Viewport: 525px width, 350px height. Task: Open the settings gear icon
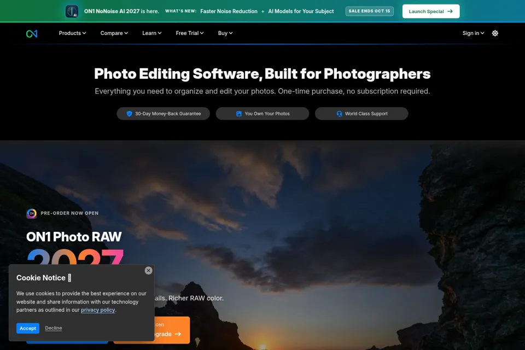pos(495,33)
